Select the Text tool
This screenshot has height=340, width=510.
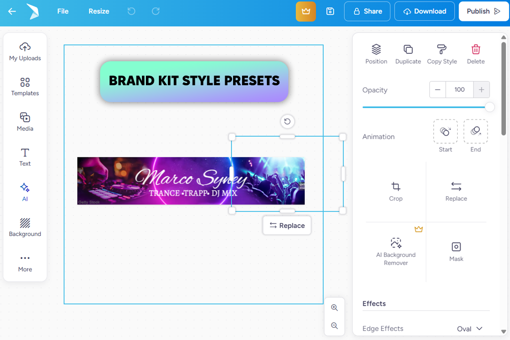[x=25, y=157]
